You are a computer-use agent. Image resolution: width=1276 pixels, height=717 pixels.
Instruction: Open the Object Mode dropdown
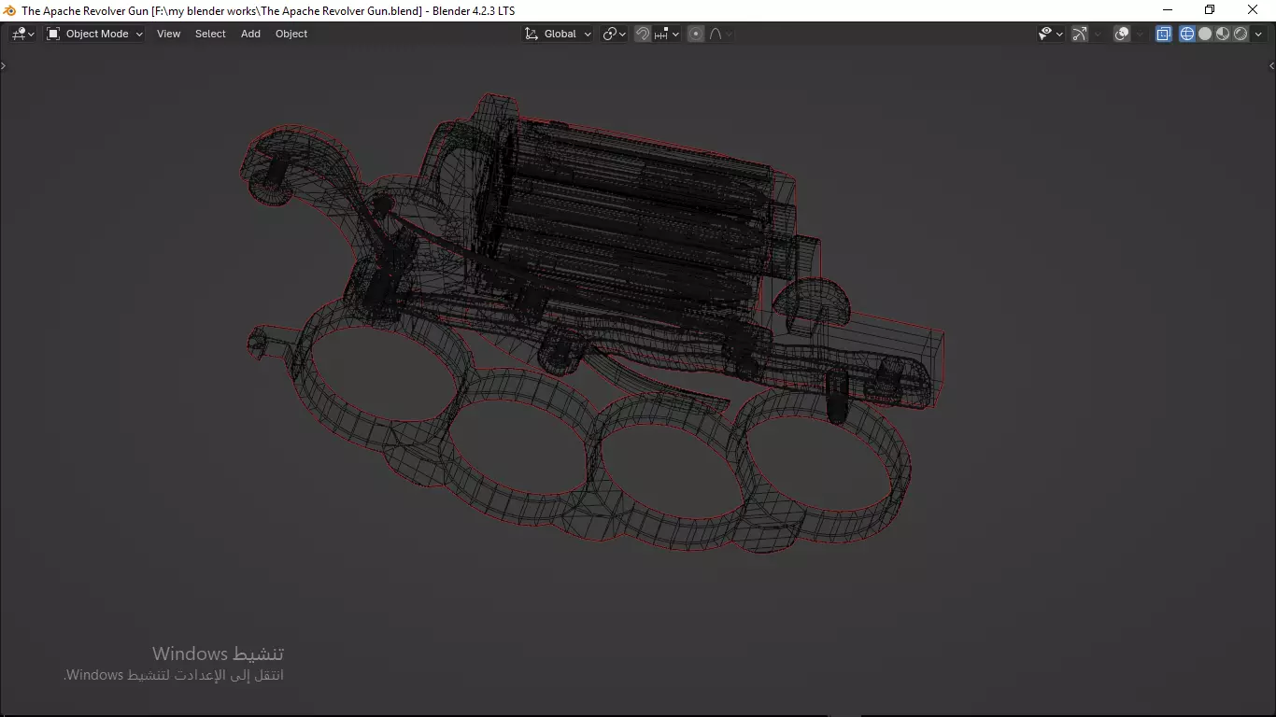pyautogui.click(x=94, y=34)
